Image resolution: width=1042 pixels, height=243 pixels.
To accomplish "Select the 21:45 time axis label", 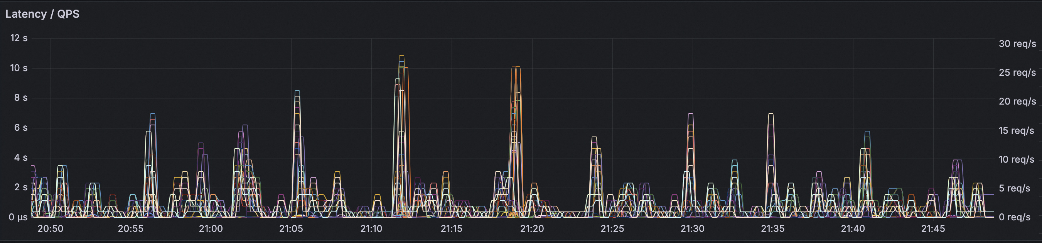I will [x=933, y=228].
